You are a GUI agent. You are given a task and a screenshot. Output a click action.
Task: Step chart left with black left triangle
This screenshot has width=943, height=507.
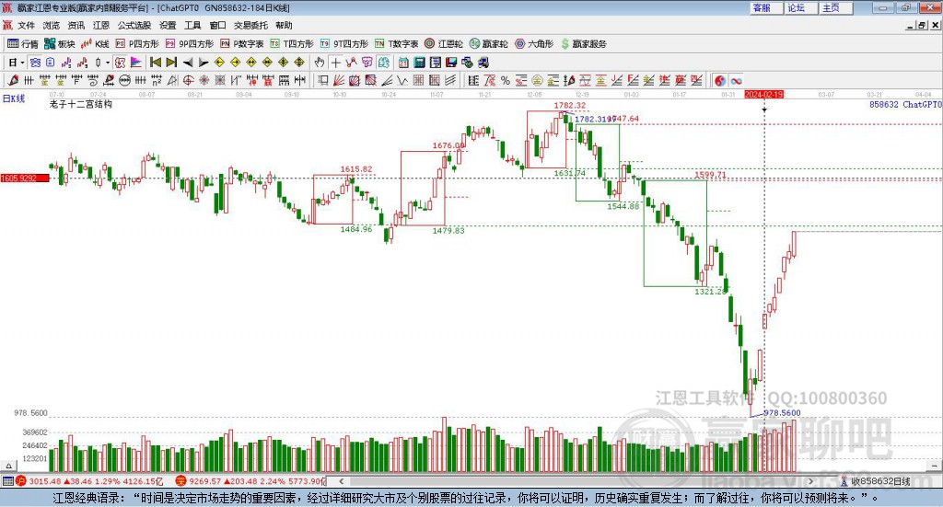click(188, 63)
